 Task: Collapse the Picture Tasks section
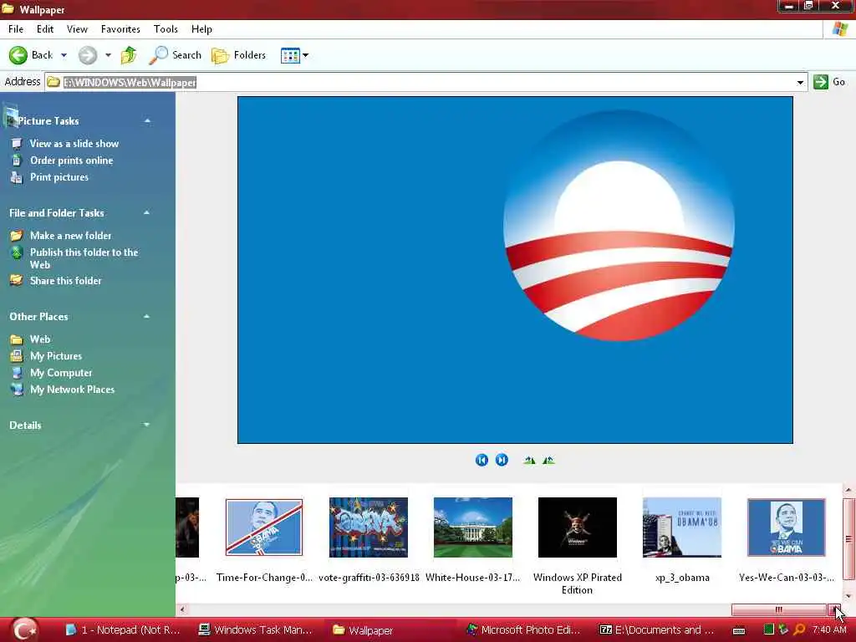147,120
